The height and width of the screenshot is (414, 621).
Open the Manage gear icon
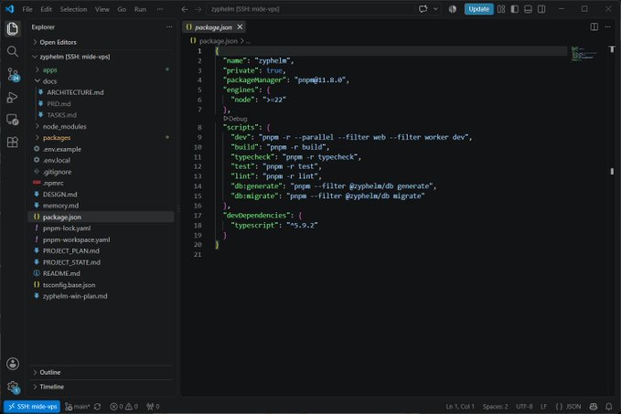[x=13, y=387]
